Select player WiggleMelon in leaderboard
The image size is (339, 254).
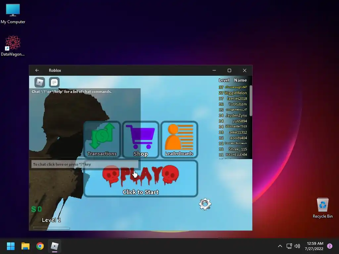click(235, 93)
